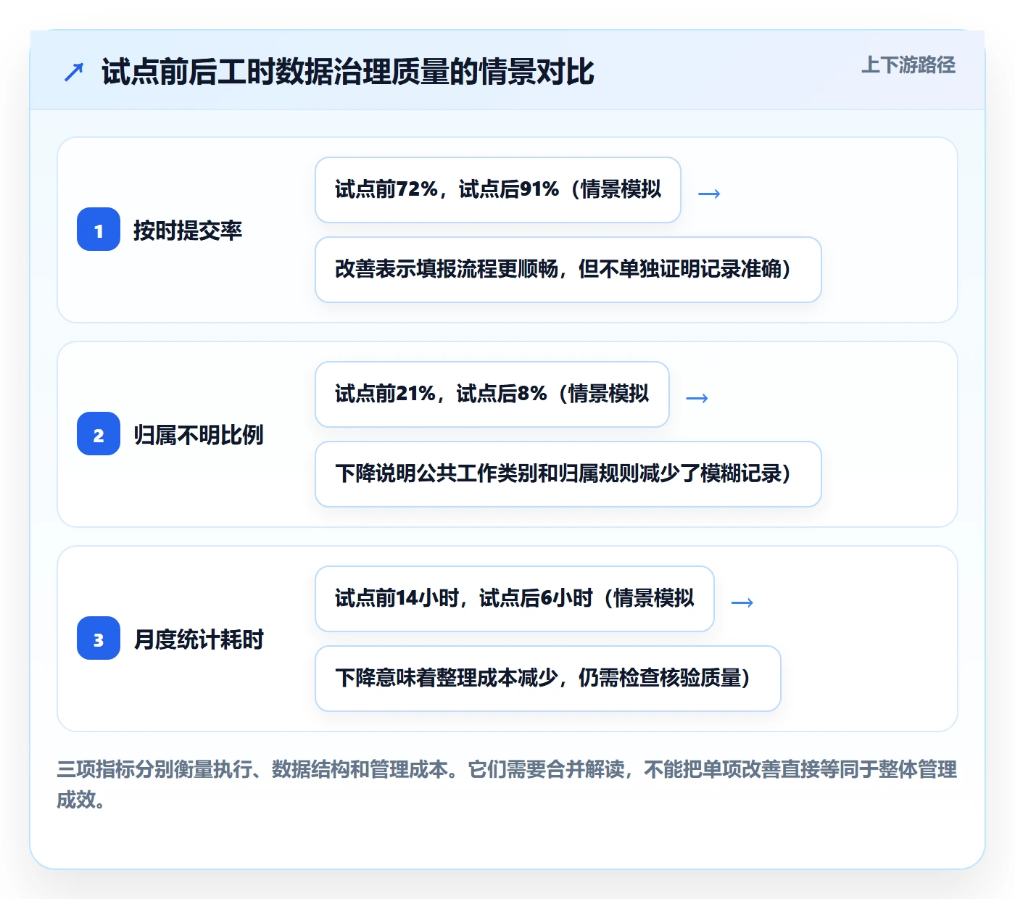Select the title 试点前后工时数据治理质量的情景对比
This screenshot has width=1015, height=899.
coord(348,72)
